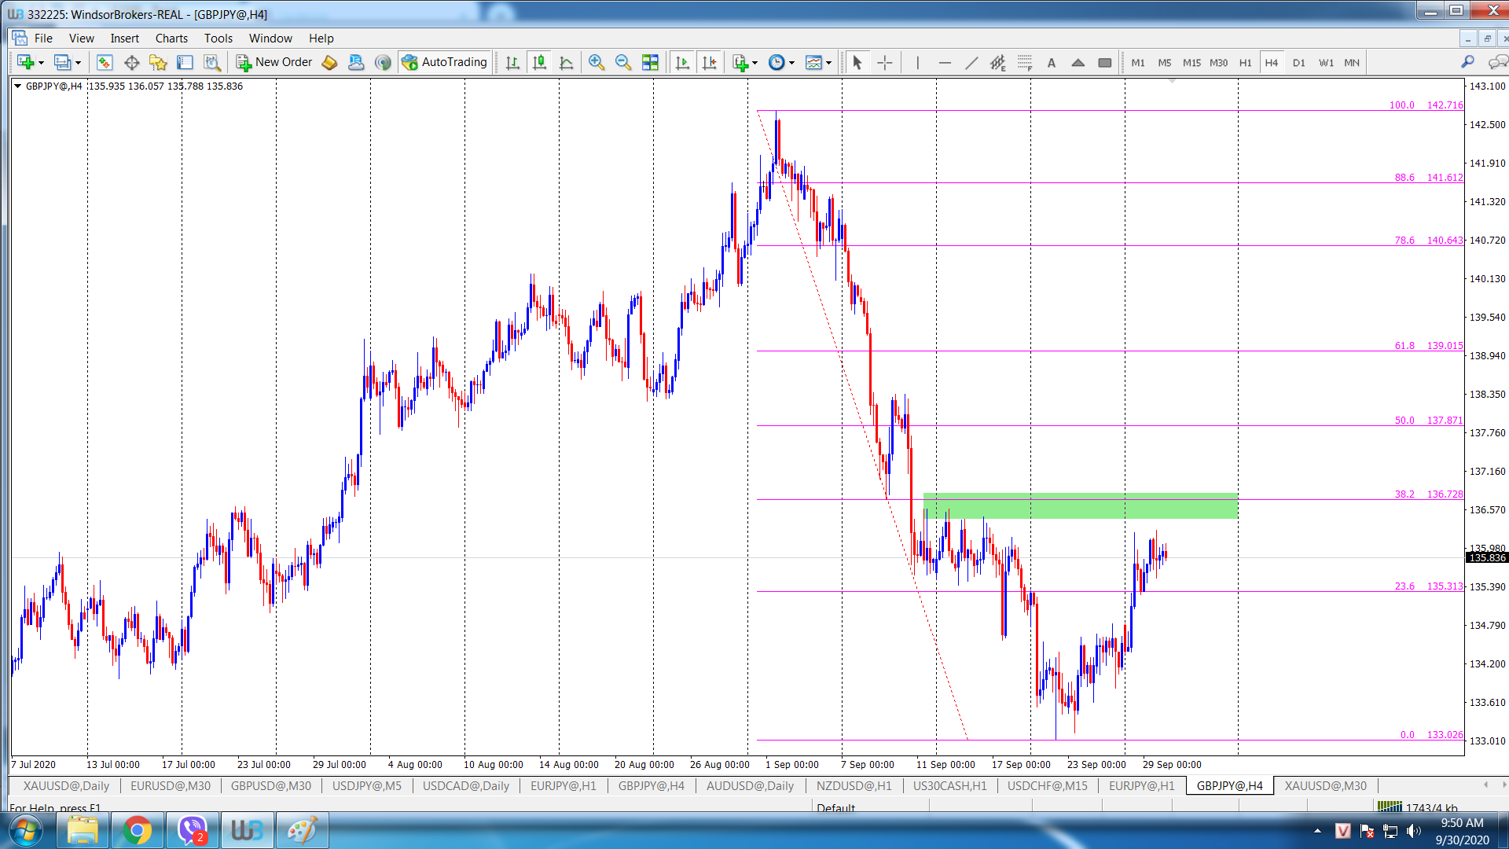The height and width of the screenshot is (849, 1509).
Task: Switch chart to bar chart mode
Action: pos(512,62)
